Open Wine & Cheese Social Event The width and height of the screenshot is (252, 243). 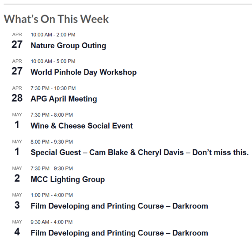[82, 125]
